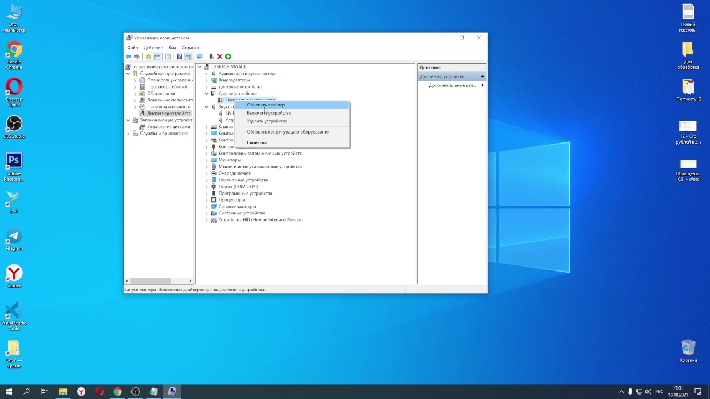Viewport: 710px width, 399px height.
Task: Open the Новый текстовый document on the desktop
Action: (688, 18)
